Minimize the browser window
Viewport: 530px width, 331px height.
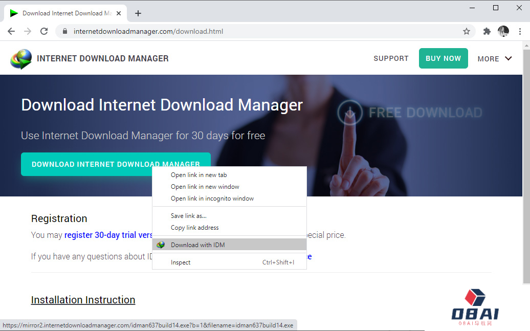click(472, 8)
